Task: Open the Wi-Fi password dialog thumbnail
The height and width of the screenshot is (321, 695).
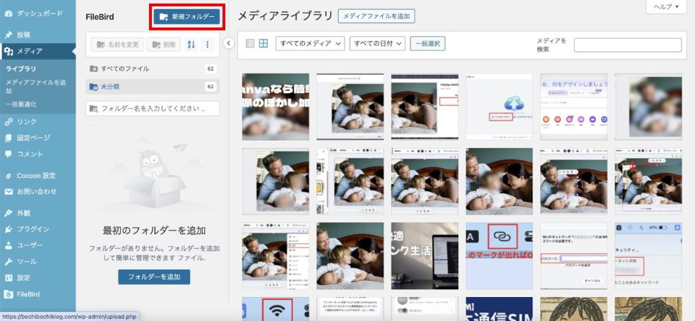Action: tap(574, 256)
